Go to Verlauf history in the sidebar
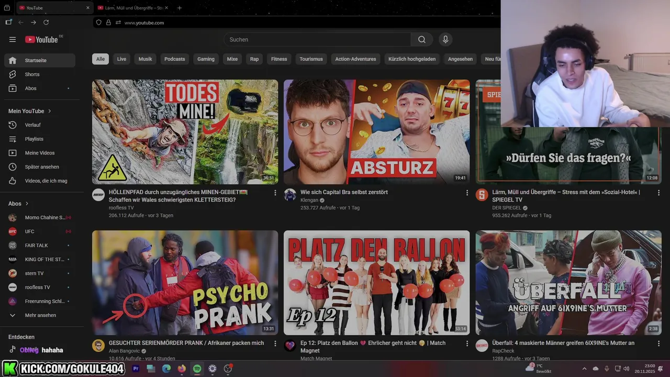The image size is (670, 377). coord(40,125)
